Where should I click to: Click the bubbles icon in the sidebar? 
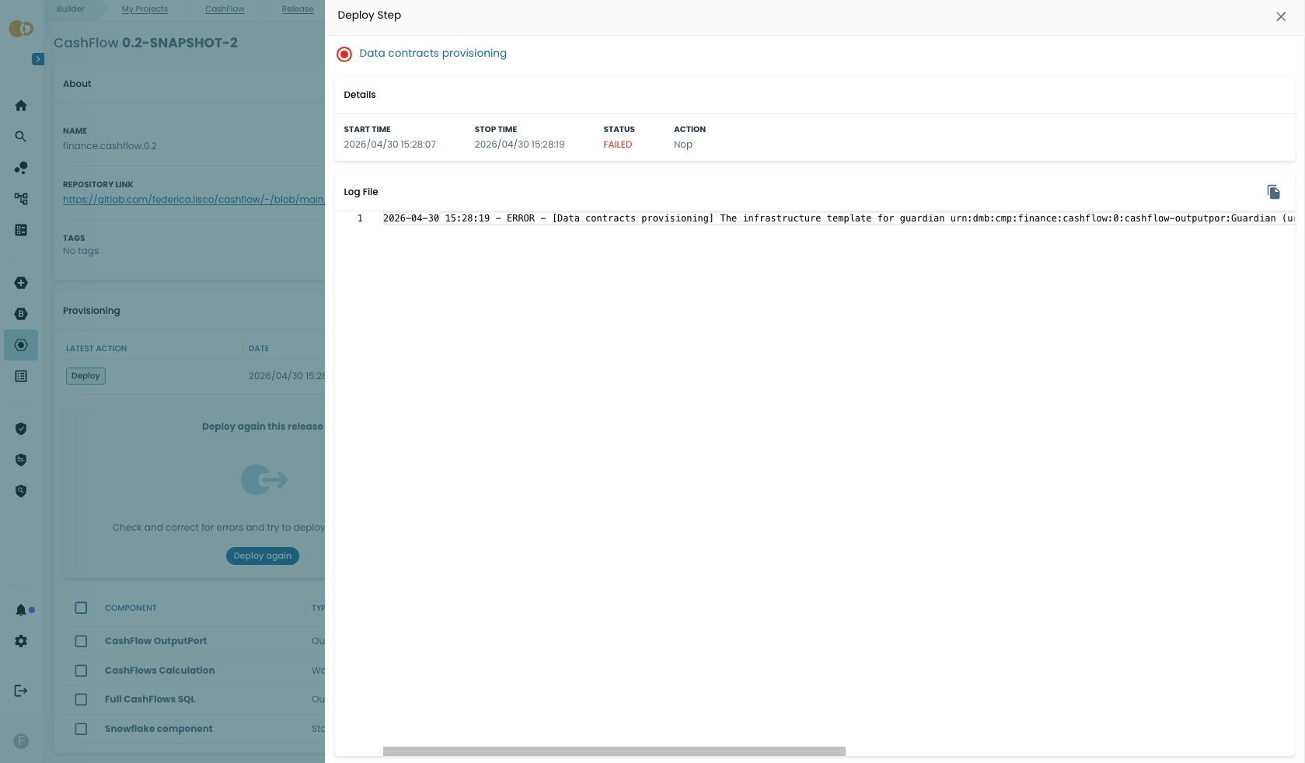click(x=21, y=168)
